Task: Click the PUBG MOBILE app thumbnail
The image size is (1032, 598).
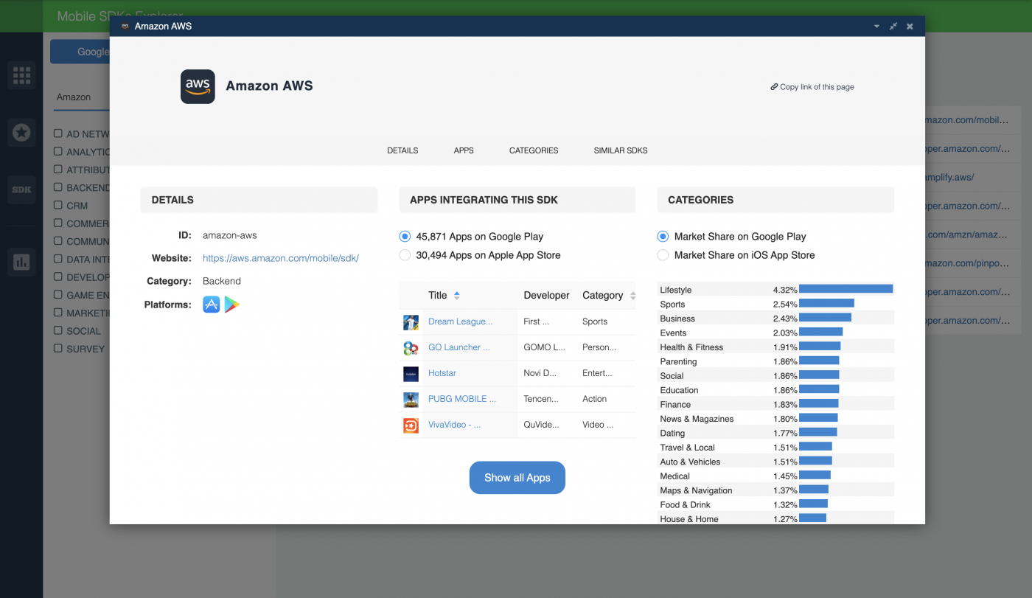Action: 411,399
